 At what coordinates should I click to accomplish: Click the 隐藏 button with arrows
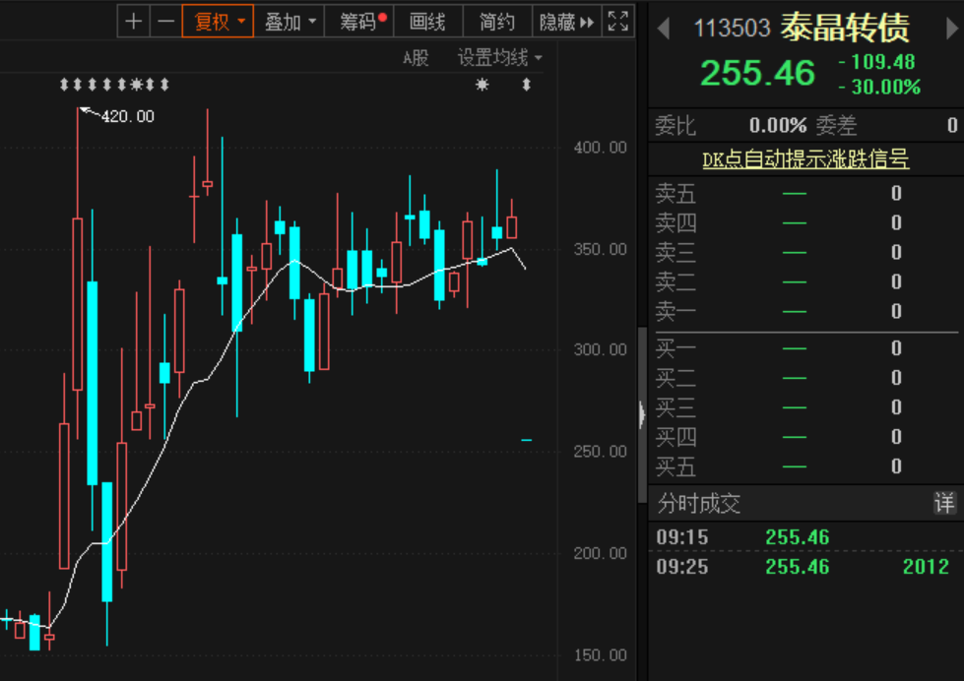[566, 22]
